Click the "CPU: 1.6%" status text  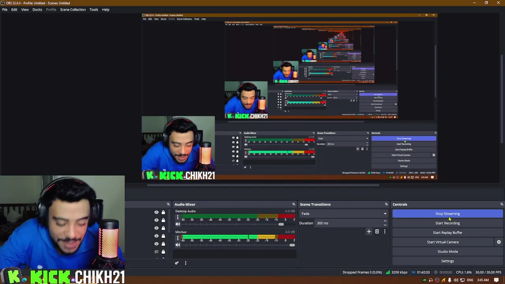[464, 272]
